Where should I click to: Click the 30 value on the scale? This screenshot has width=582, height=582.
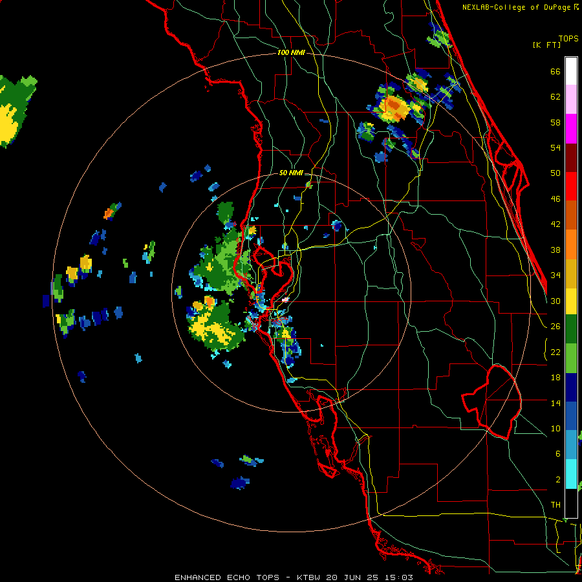pos(555,301)
